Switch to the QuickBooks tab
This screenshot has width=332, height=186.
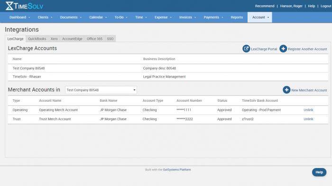point(37,39)
